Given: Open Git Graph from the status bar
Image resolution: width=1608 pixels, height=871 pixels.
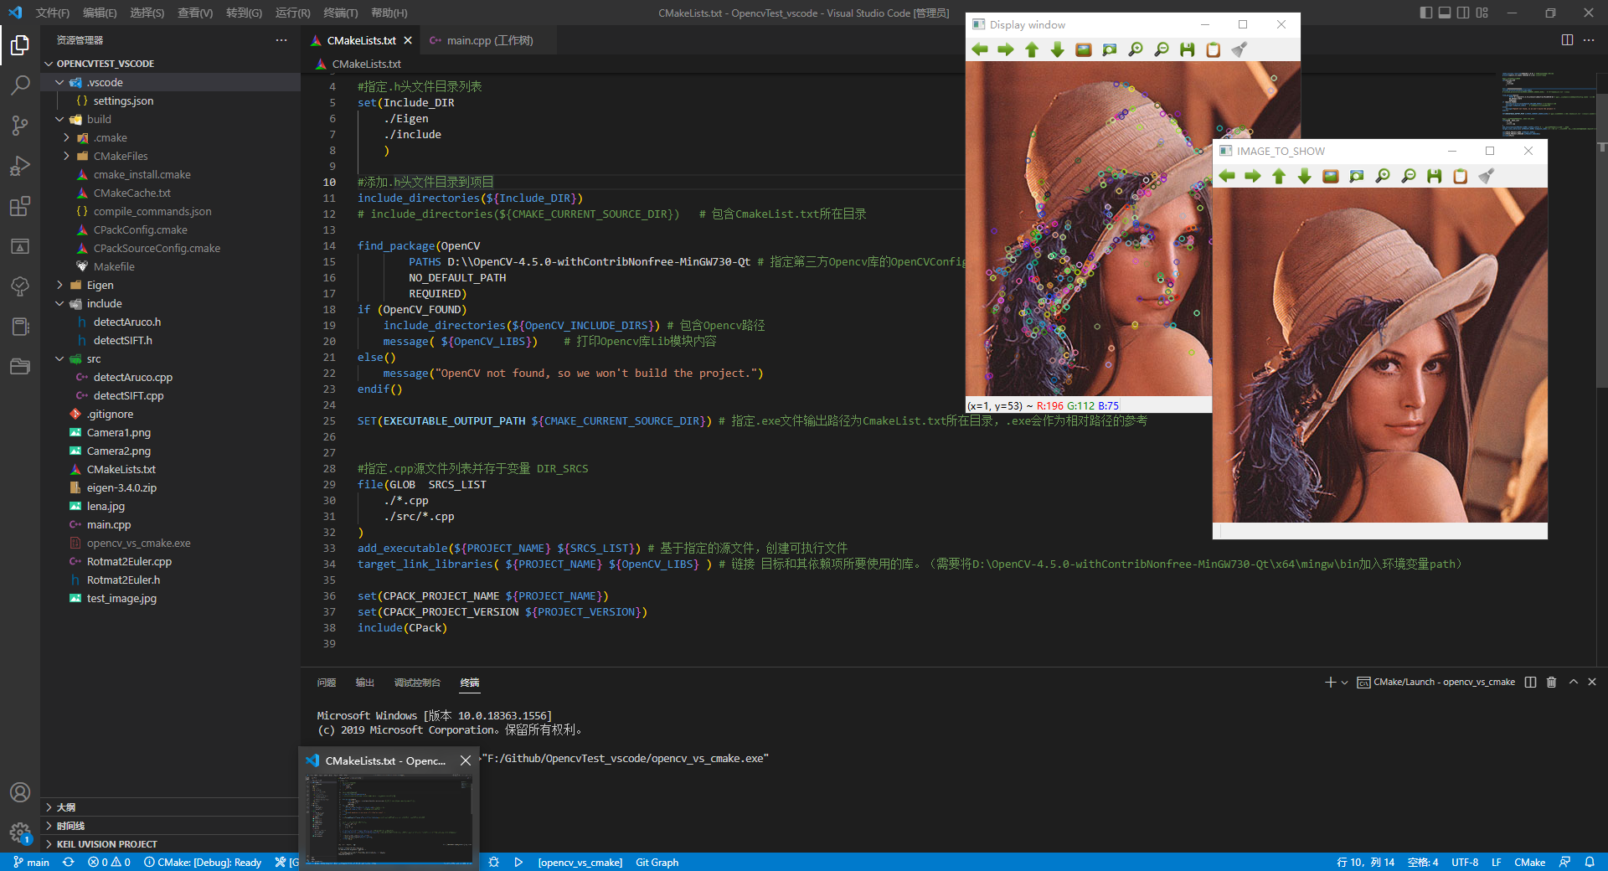Looking at the screenshot, I should click(657, 862).
